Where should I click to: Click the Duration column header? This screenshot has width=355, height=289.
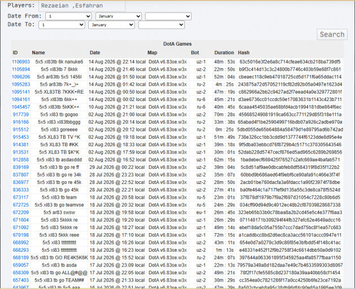pyautogui.click(x=224, y=52)
